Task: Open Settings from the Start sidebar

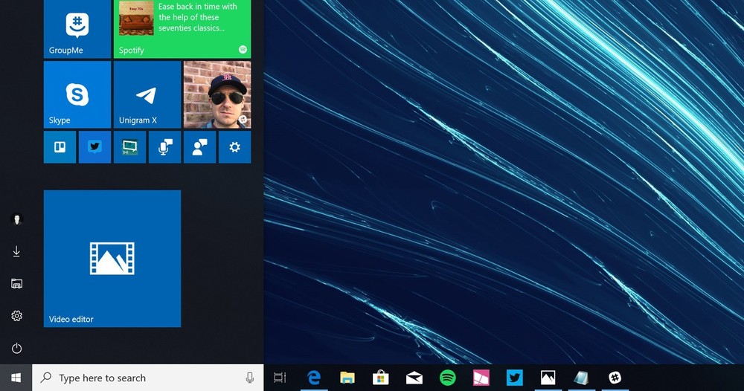Action: click(x=16, y=316)
